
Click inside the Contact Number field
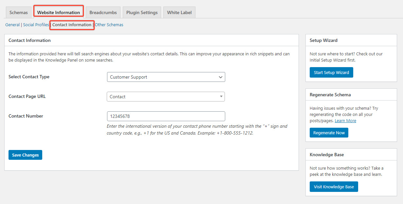(166, 116)
